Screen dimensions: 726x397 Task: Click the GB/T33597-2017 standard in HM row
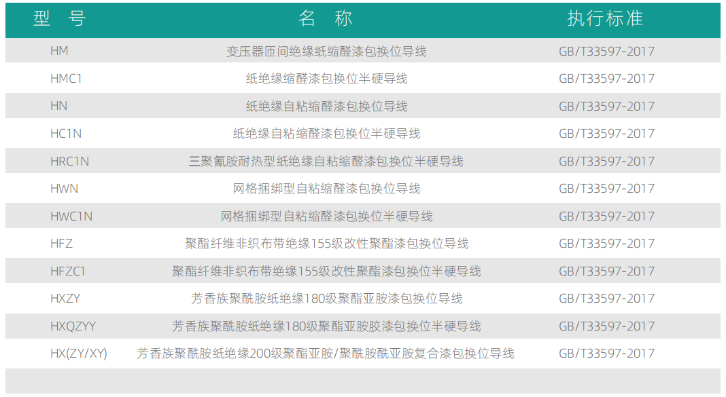click(x=606, y=52)
